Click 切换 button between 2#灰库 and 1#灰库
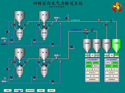 [111, 55]
